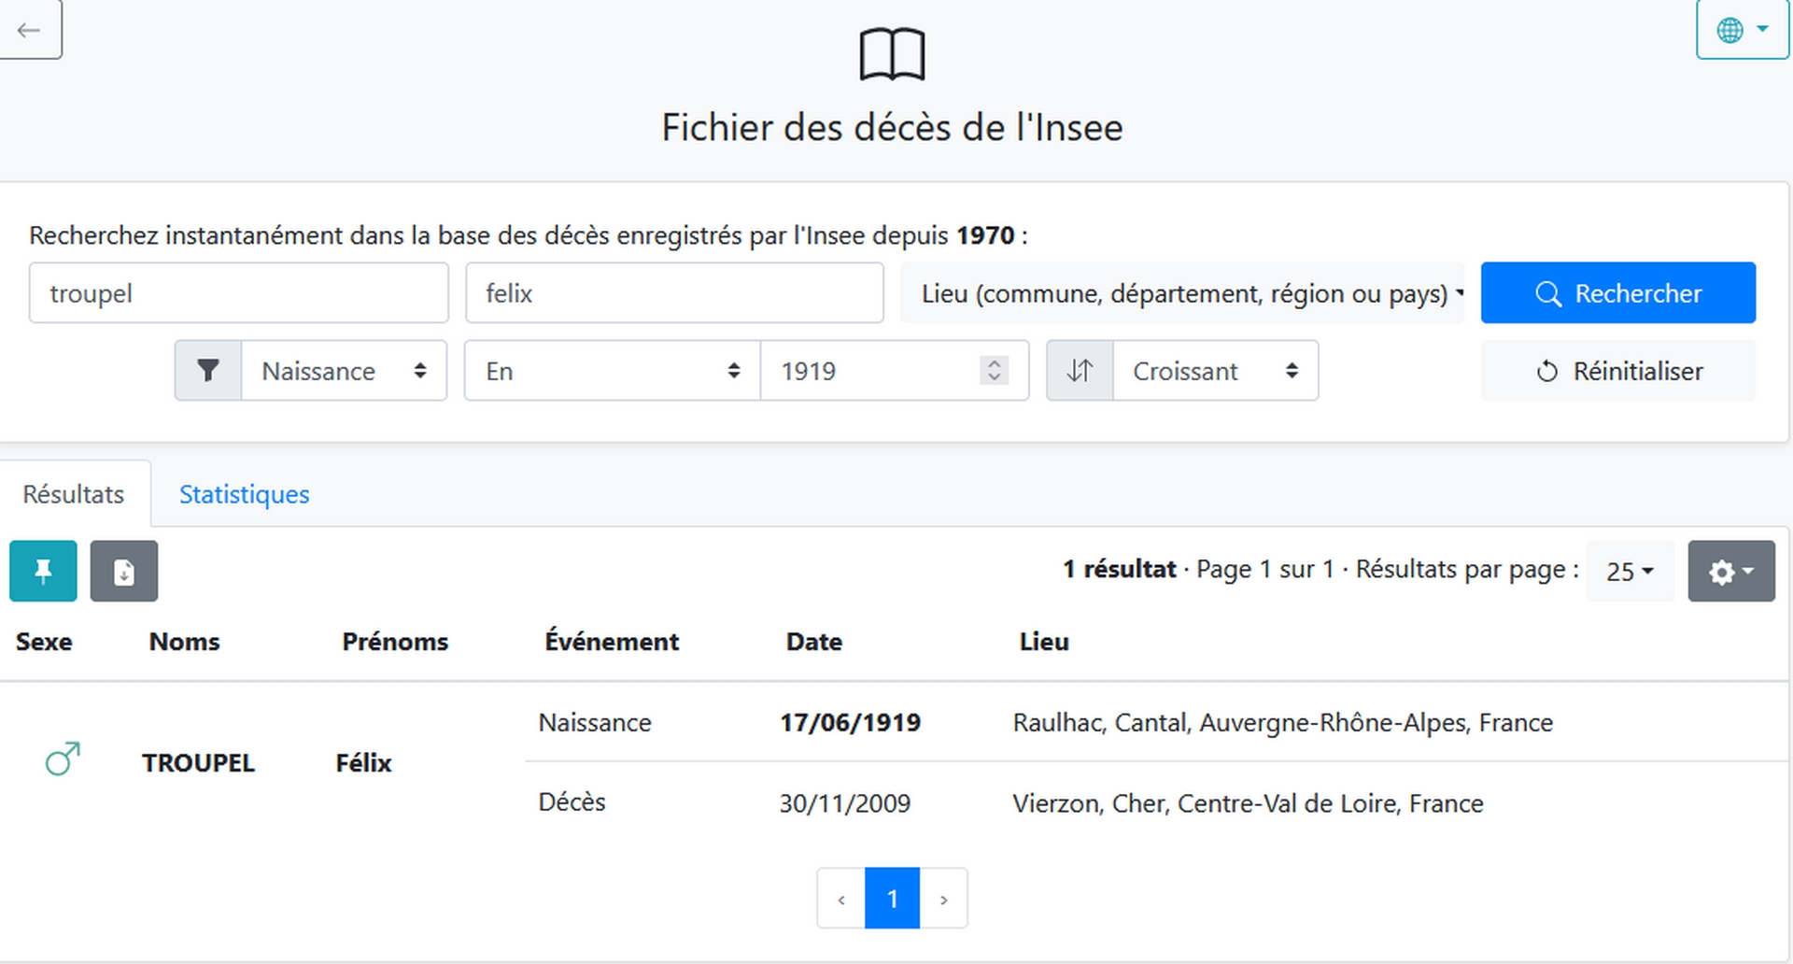Open the Lieu location dropdown

[1182, 293]
